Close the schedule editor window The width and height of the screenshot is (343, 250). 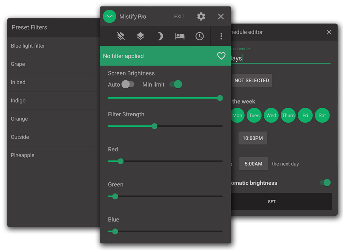click(x=329, y=32)
